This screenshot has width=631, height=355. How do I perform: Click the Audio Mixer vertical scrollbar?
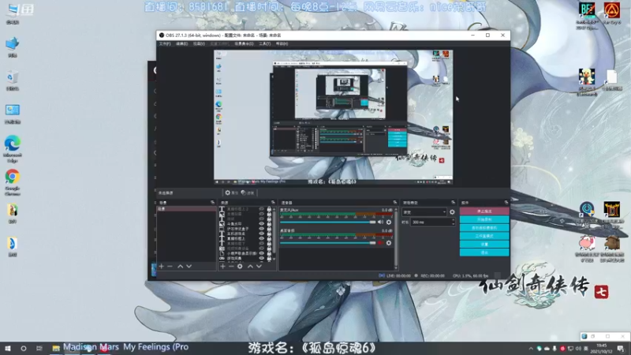(x=396, y=237)
